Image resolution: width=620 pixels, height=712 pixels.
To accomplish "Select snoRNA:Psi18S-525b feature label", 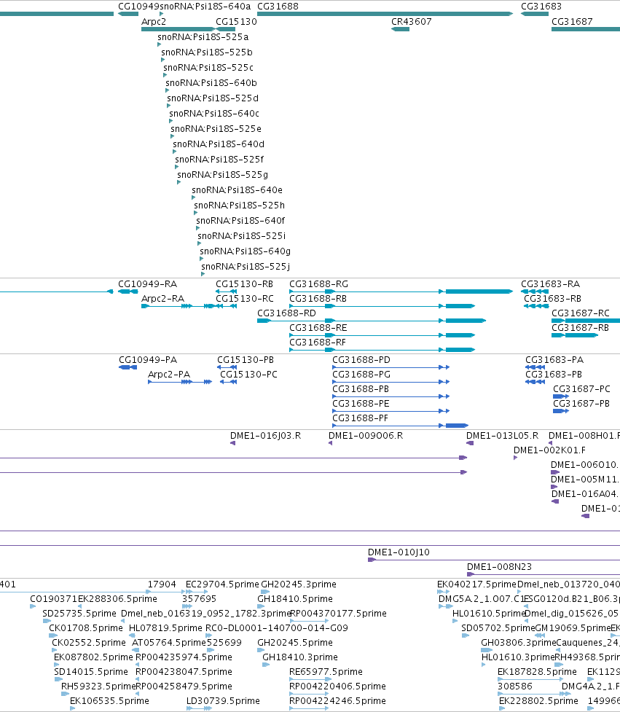I will 206,52.
